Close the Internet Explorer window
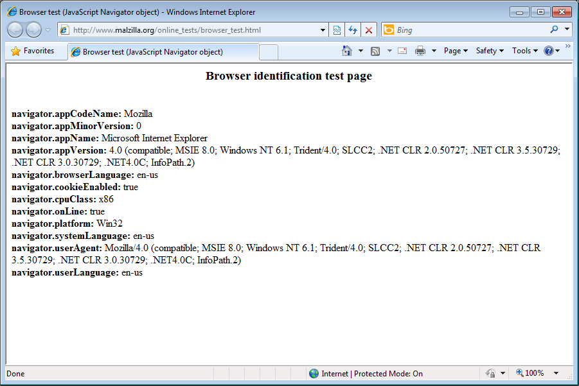Viewport: 579px width, 386px height. click(562, 12)
